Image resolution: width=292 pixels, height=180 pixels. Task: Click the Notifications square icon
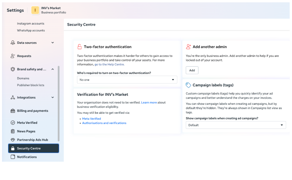pos(13,157)
